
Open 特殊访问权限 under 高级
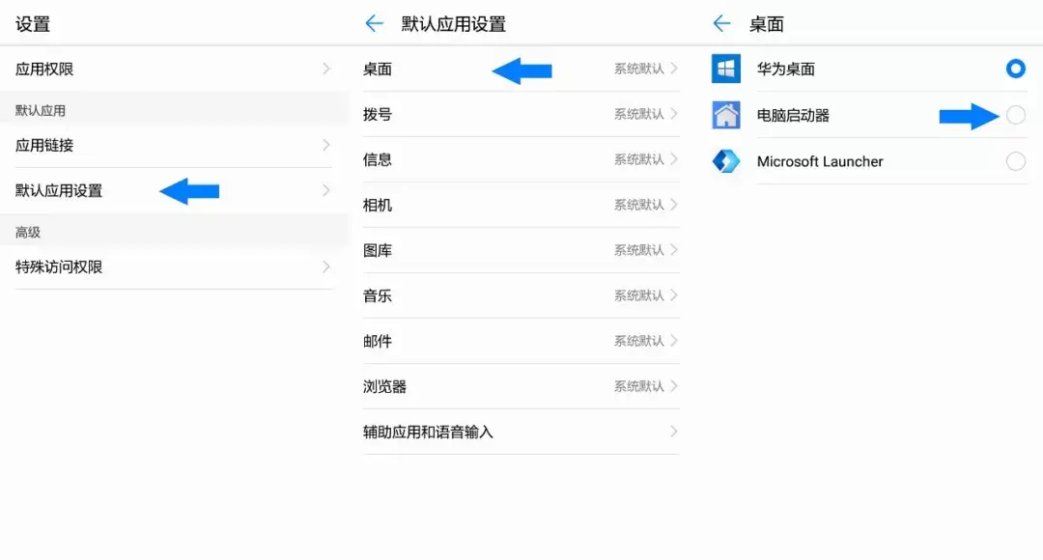coord(174,266)
